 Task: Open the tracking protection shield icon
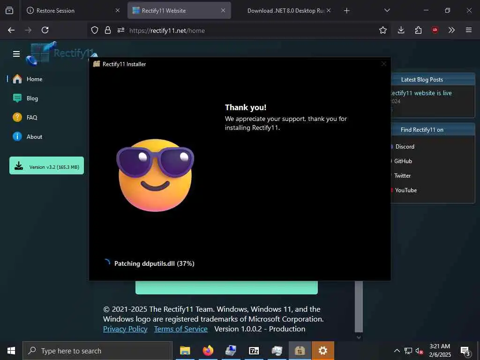click(95, 30)
